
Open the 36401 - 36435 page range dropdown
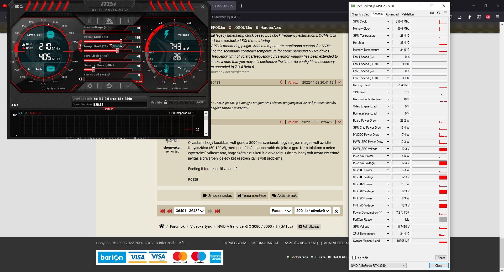(190, 211)
